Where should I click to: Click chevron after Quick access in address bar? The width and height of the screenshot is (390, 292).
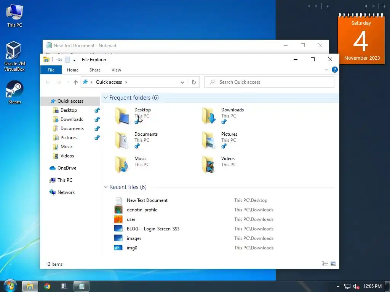tap(126, 82)
